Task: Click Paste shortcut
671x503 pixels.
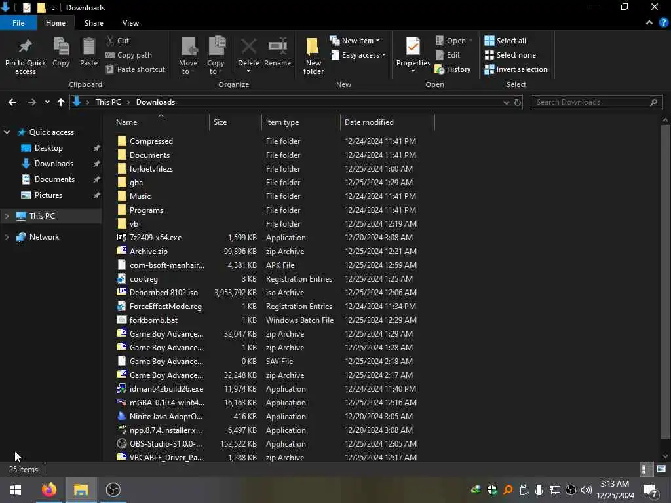Action: (135, 69)
